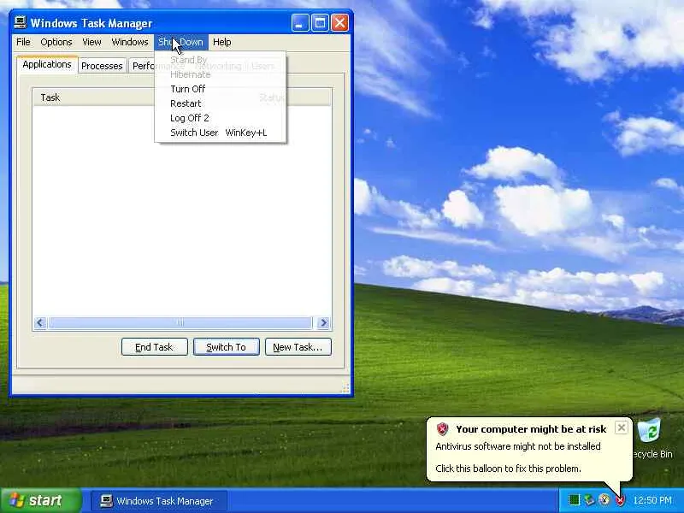Open the File menu in Task Manager
This screenshot has height=513, width=684.
[23, 42]
